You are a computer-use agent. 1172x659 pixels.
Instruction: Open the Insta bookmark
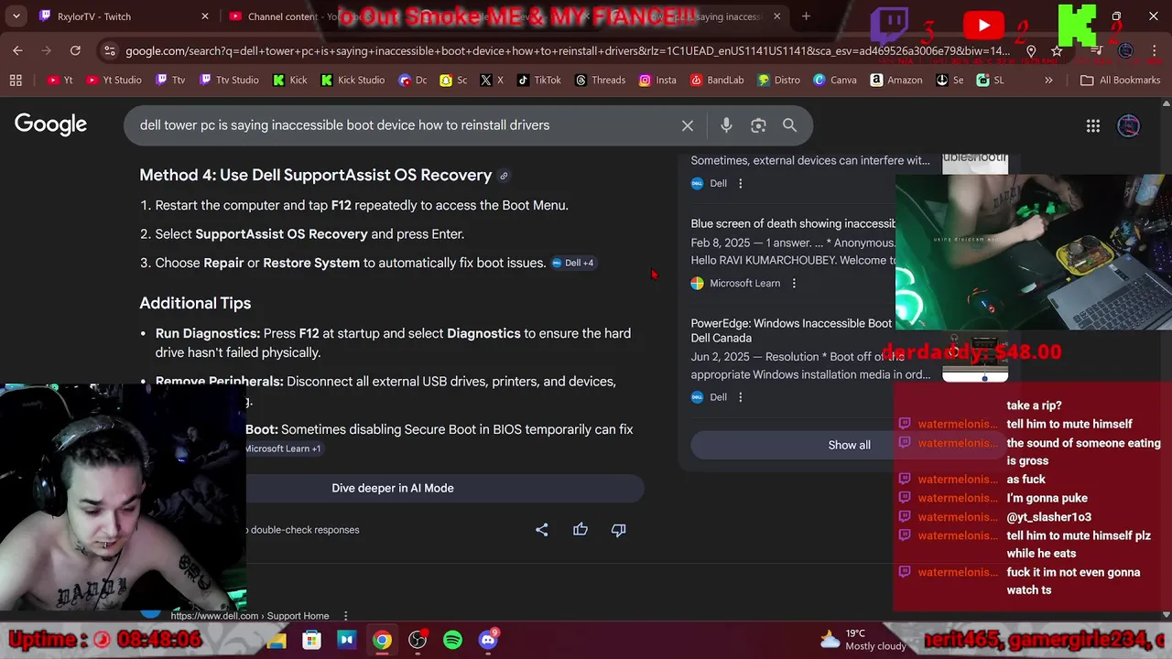[657, 81]
